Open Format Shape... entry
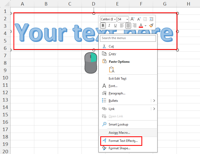The width and height of the screenshot is (200, 154). (x=128, y=148)
